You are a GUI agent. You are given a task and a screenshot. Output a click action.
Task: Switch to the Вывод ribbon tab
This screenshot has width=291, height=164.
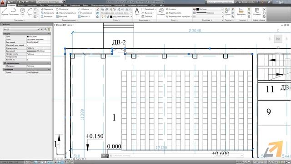(x=85, y=5)
